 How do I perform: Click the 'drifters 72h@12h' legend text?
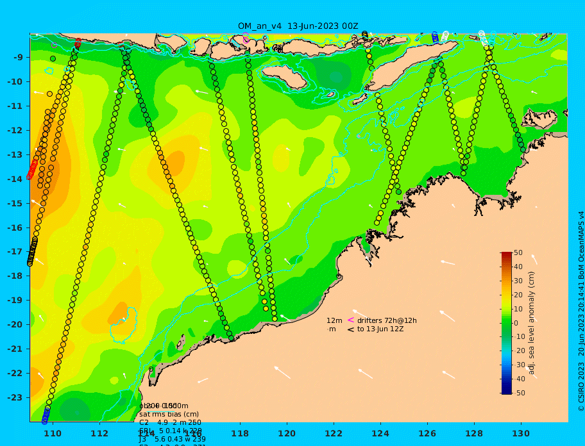pyautogui.click(x=387, y=320)
